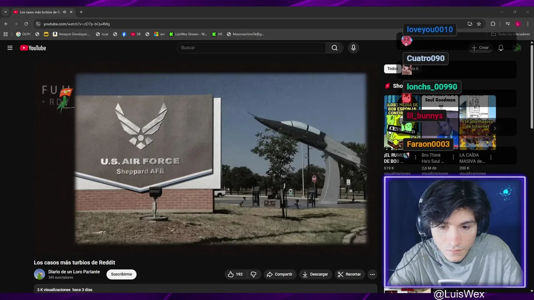
Task: Bookmark this page with star icon
Action: [x=479, y=24]
